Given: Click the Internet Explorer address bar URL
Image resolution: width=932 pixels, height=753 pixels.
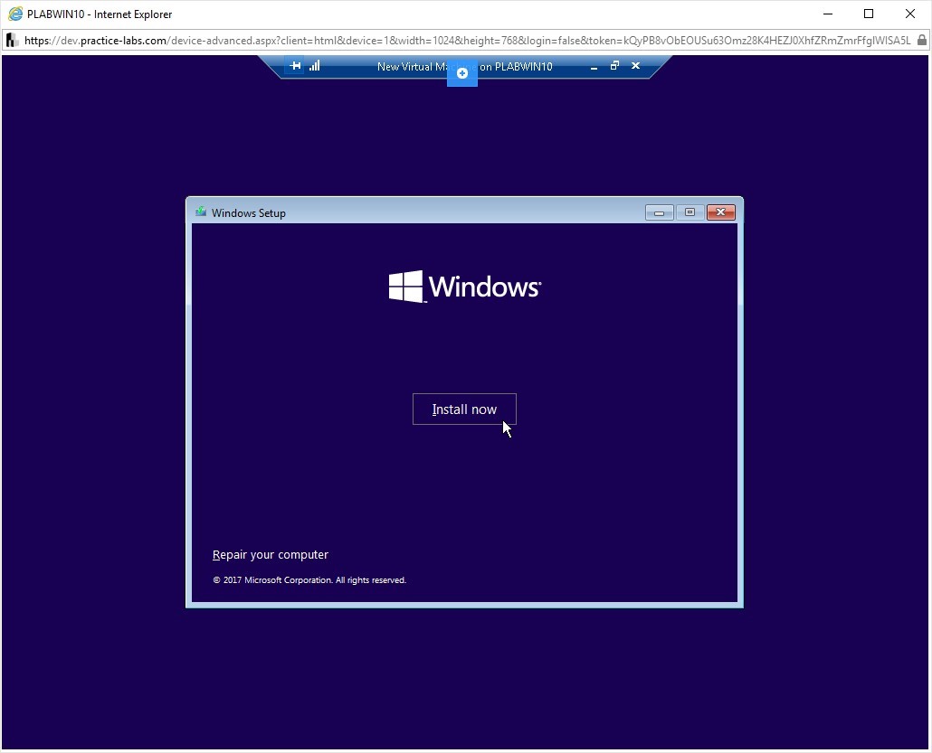Looking at the screenshot, I should [467, 41].
